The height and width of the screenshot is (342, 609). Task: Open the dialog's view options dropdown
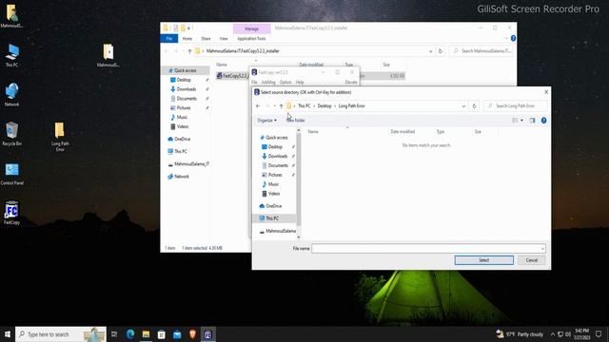(x=521, y=121)
